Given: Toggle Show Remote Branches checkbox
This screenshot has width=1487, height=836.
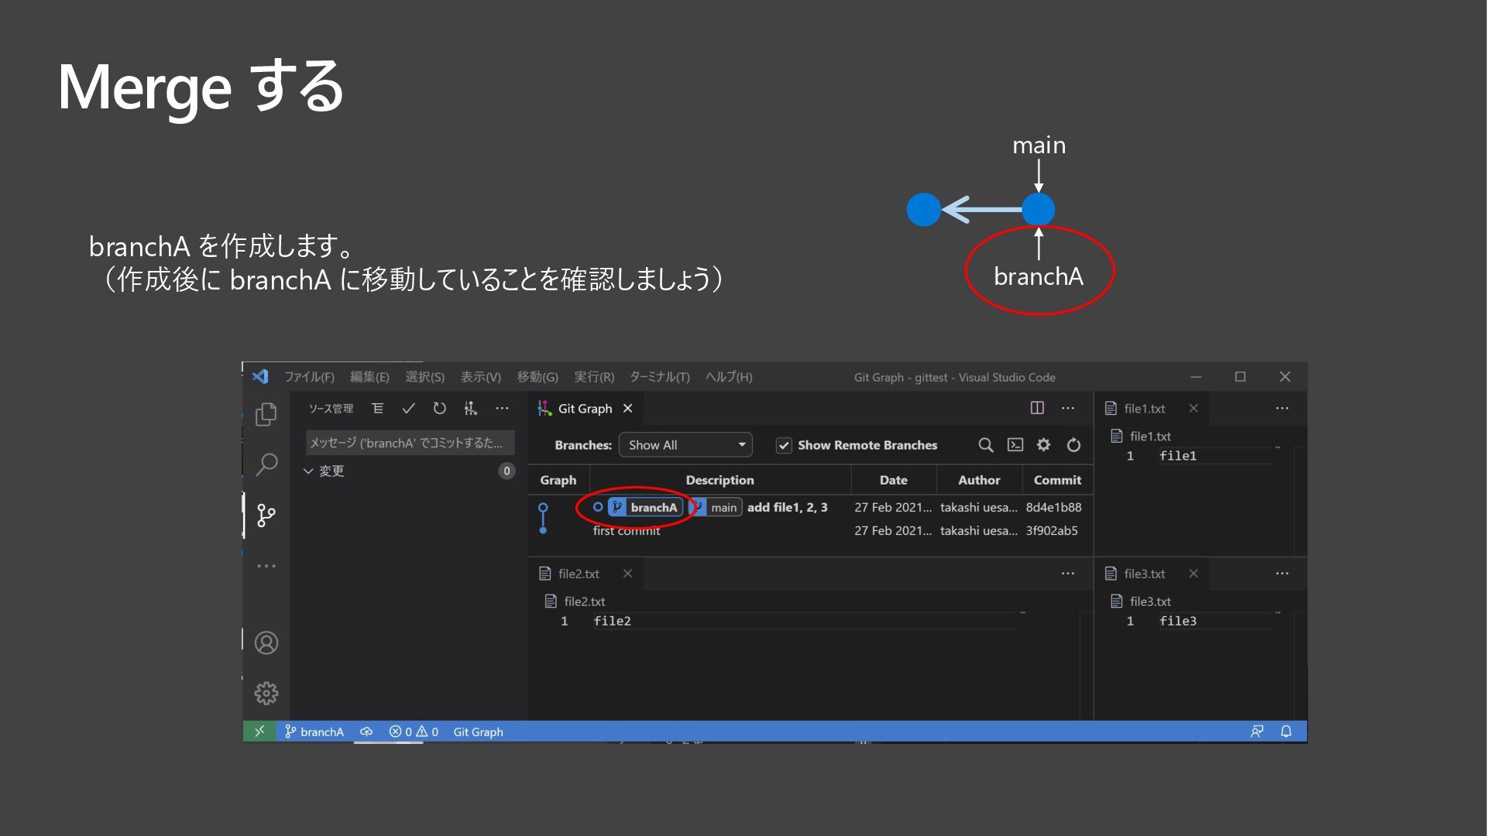Looking at the screenshot, I should (784, 445).
